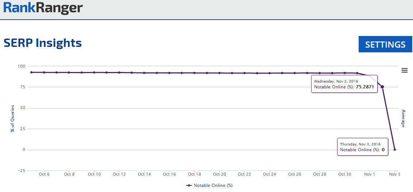Select the data point above Oct 30

(x=344, y=73)
